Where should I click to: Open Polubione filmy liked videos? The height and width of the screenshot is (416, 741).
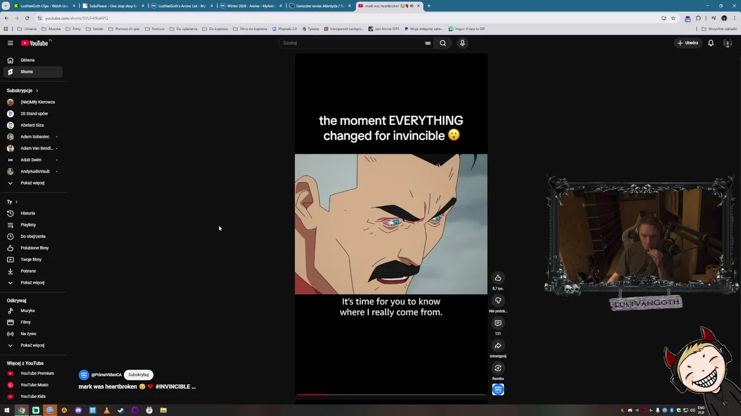32,248
